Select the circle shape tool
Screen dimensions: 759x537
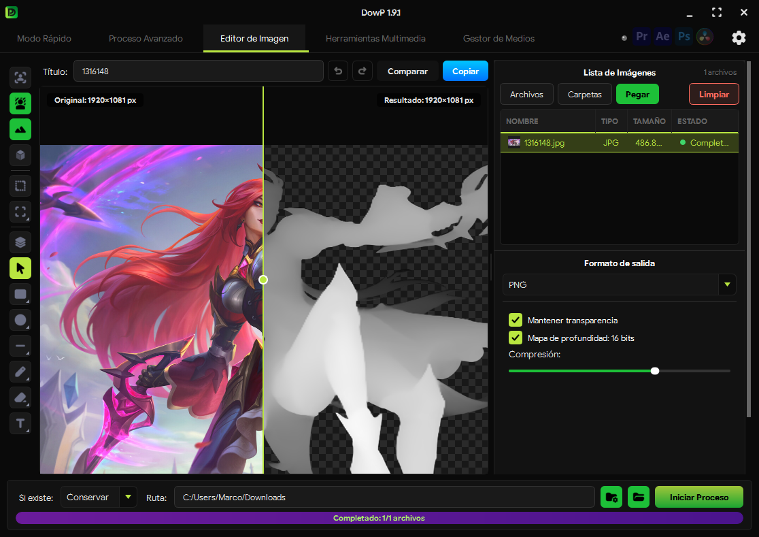[x=20, y=320]
